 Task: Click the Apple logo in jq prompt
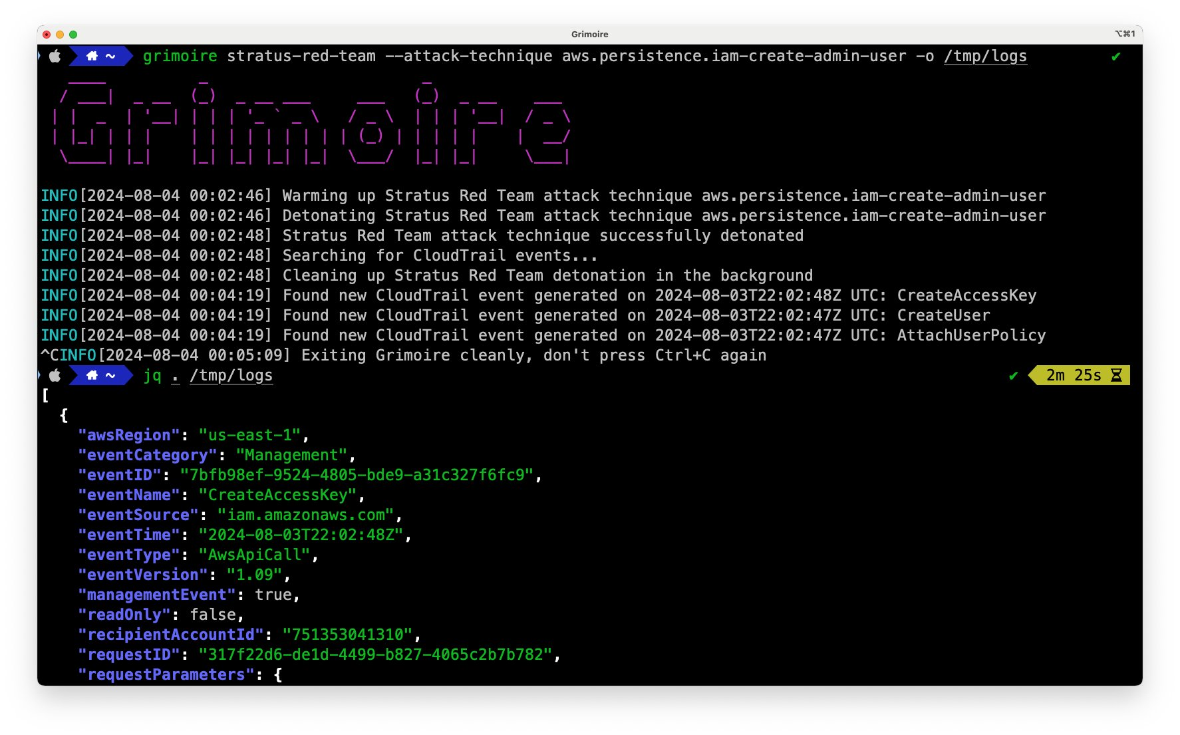(x=55, y=376)
